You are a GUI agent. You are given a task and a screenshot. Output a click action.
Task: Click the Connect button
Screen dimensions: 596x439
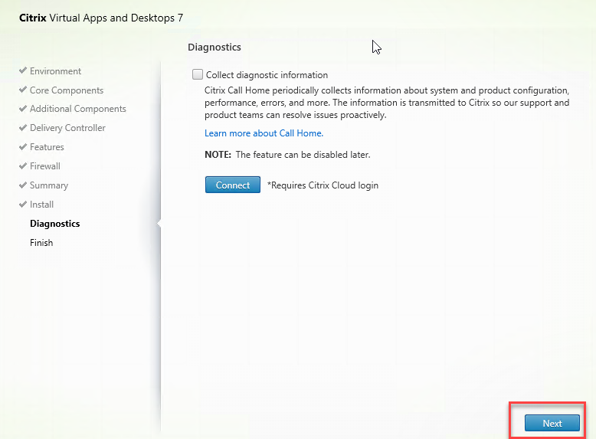point(233,185)
